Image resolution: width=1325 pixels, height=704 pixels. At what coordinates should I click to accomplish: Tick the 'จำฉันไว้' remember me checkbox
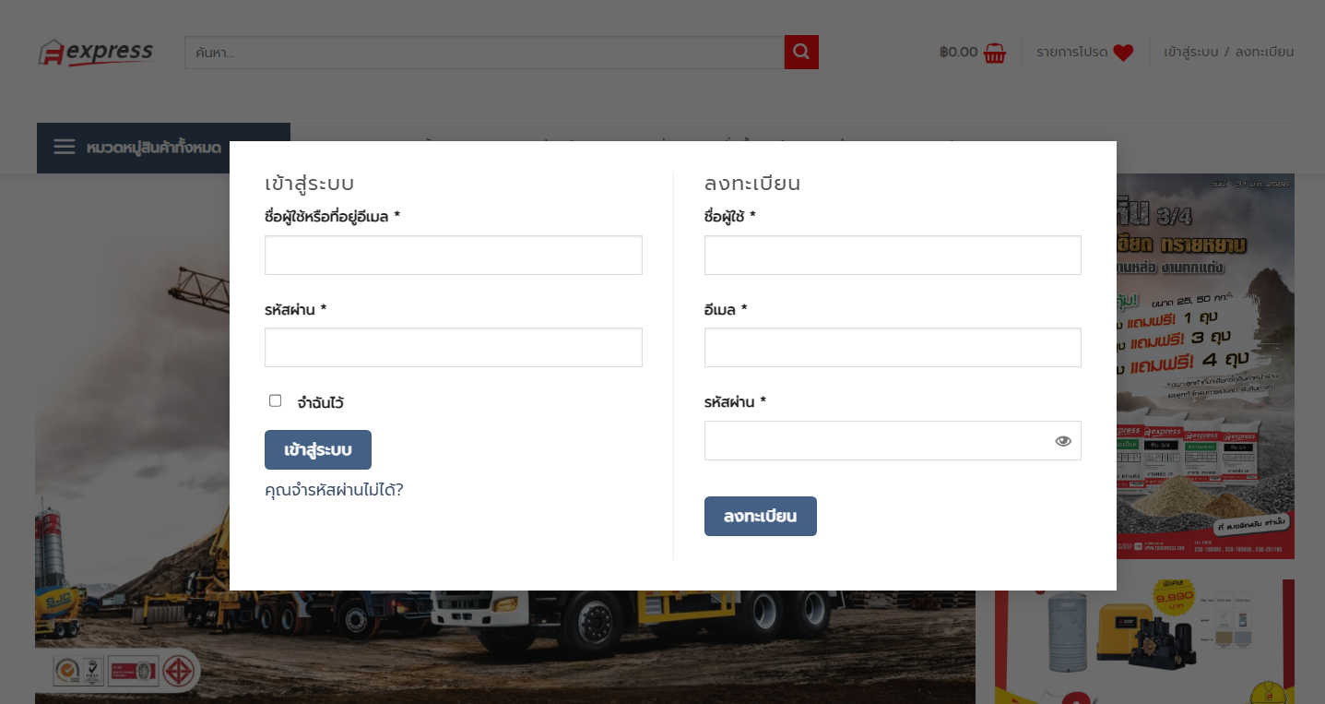(275, 400)
